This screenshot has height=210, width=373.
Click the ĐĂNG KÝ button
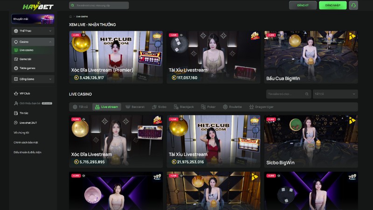click(303, 5)
